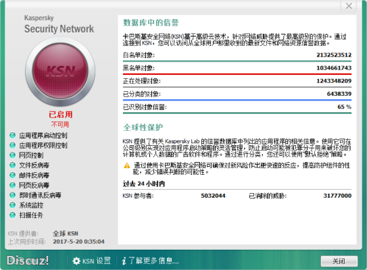Screen dimensions: 367x270
Task: Click the big red KSN status button
Action: (x=60, y=71)
